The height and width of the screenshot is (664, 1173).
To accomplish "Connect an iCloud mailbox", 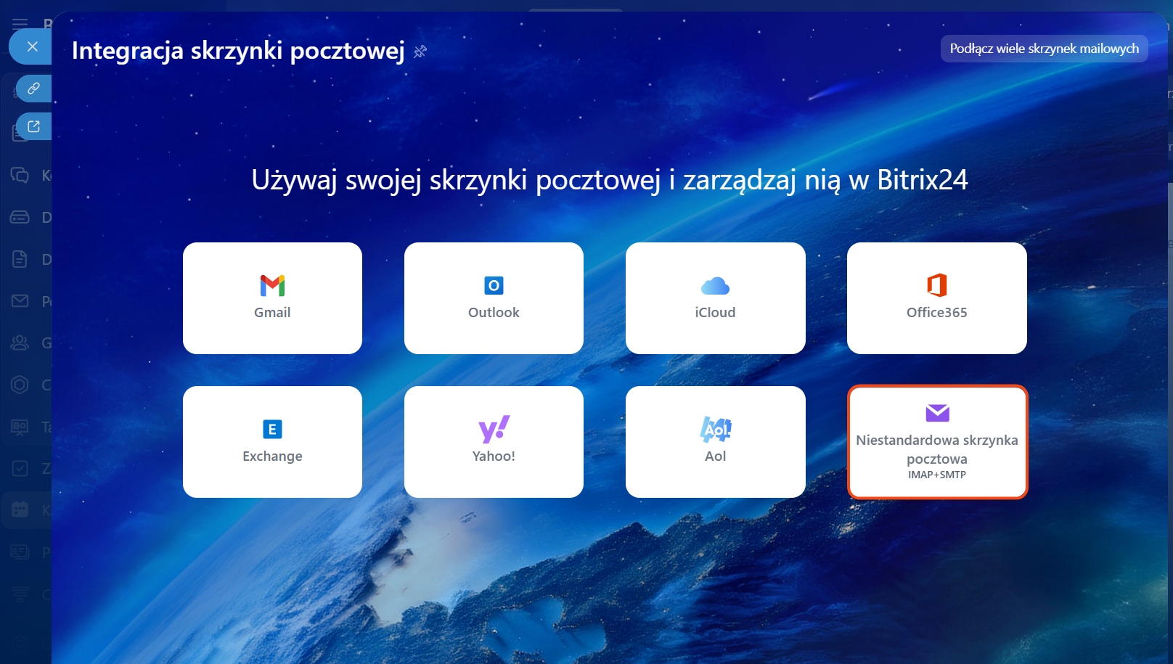I will [x=715, y=298].
